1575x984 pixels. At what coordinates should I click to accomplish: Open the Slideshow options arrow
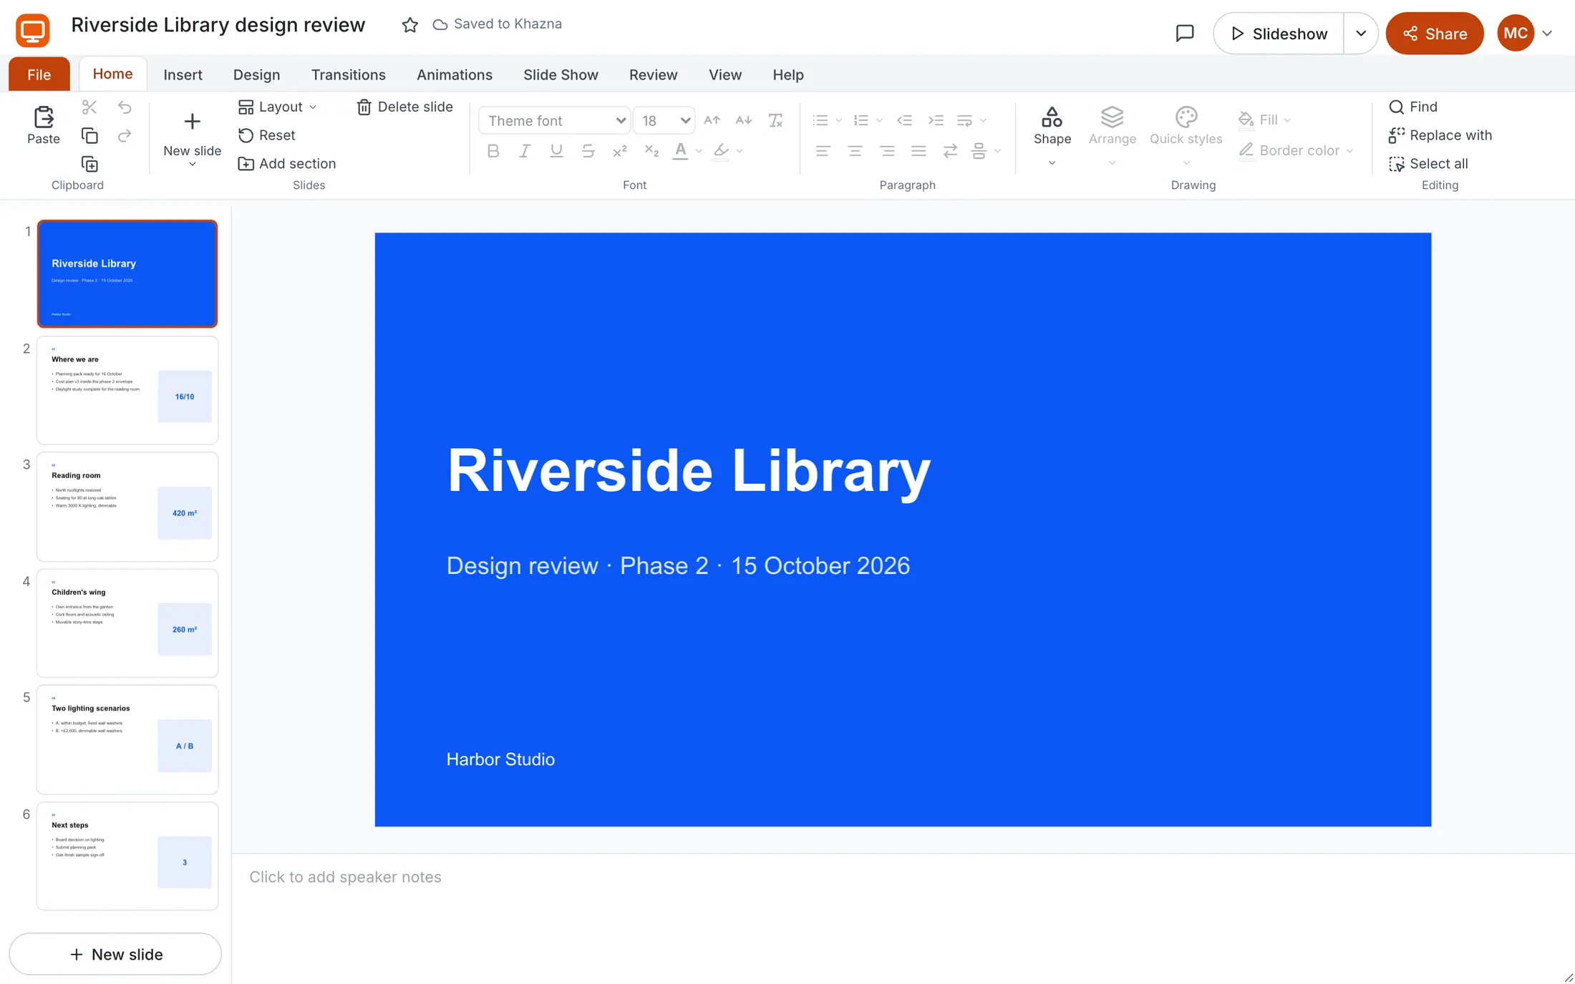click(x=1361, y=34)
